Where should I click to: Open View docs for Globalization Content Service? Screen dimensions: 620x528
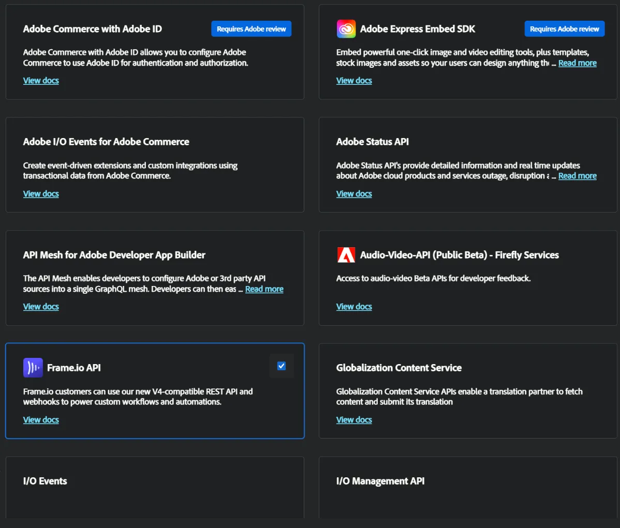(354, 420)
